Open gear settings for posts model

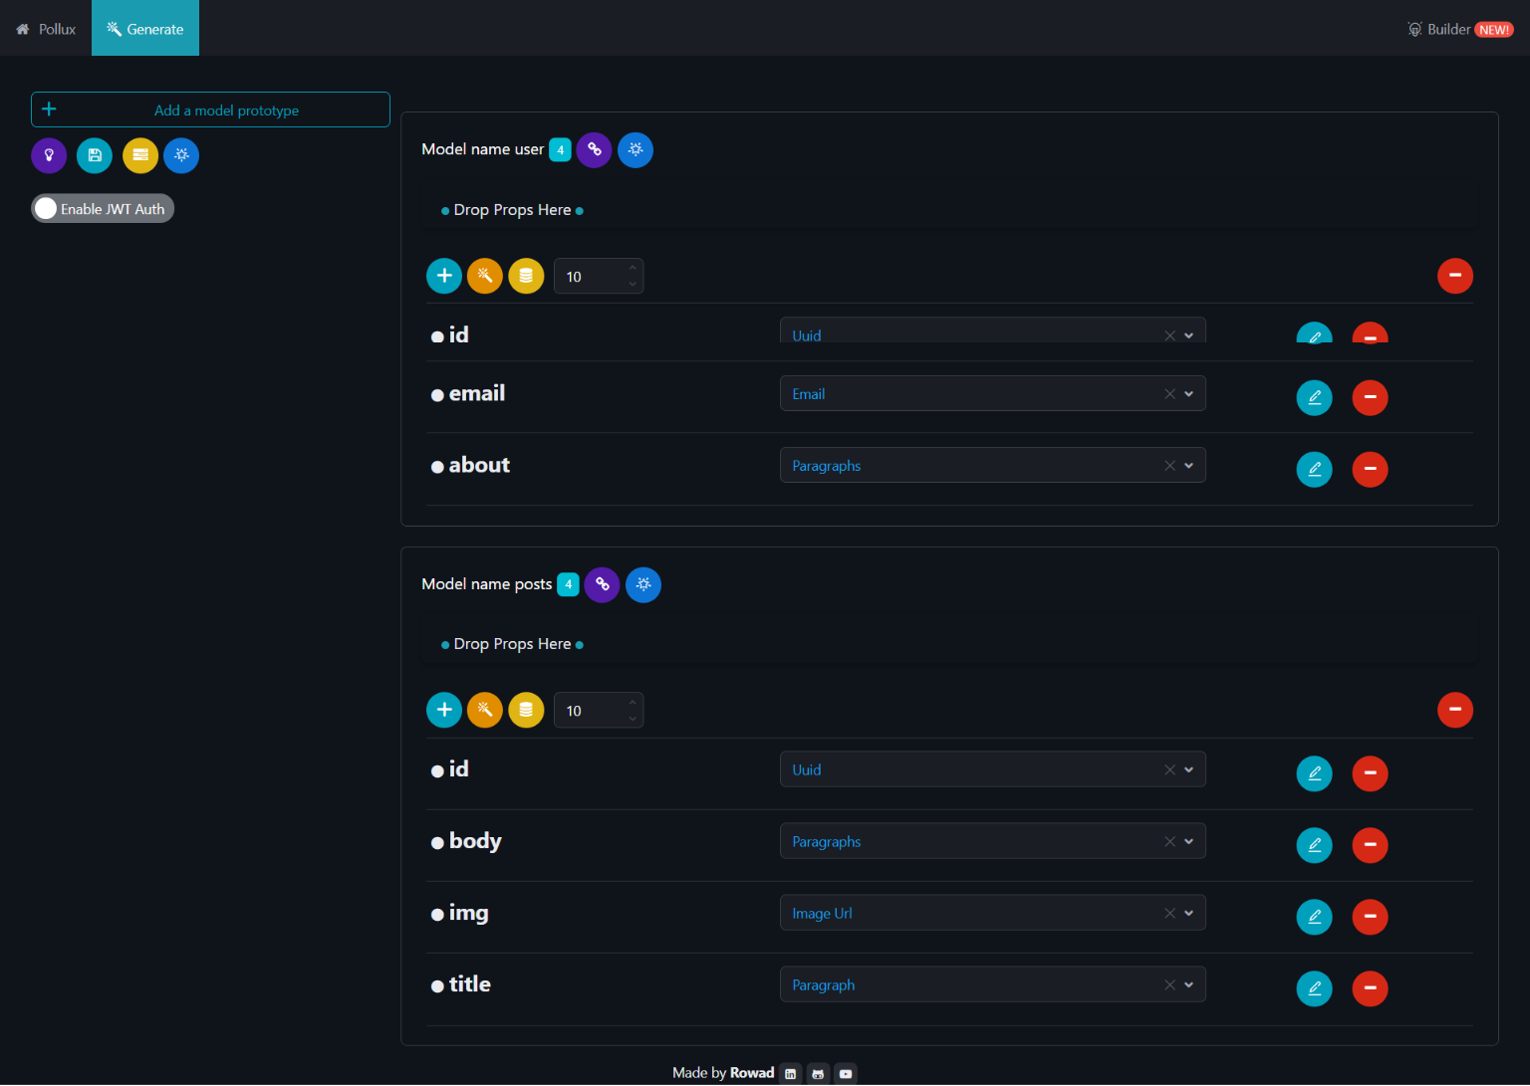[643, 584]
